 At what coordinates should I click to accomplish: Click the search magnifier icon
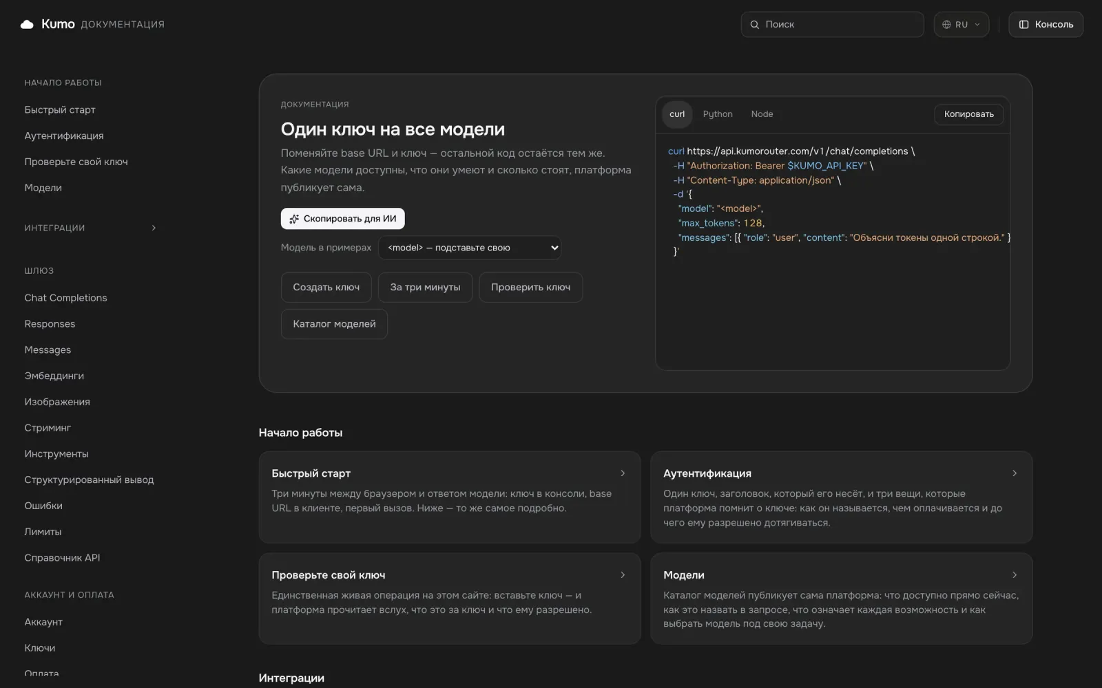[755, 24]
